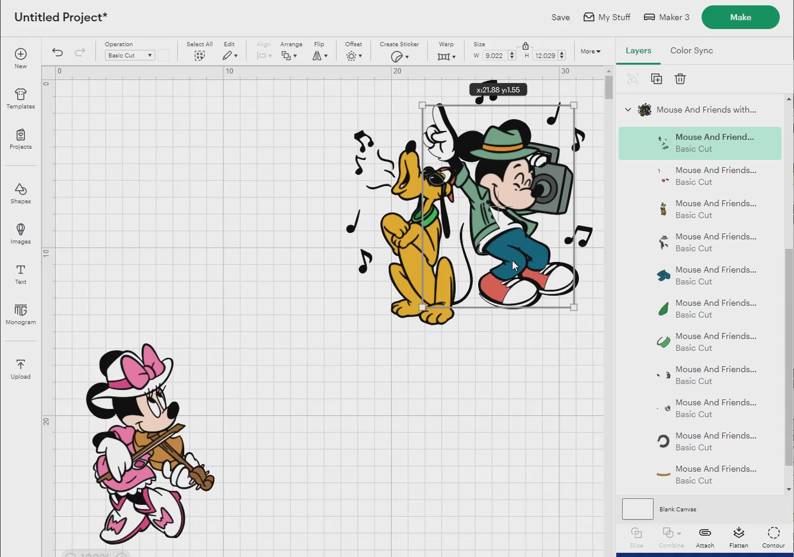Open My Stuff
Image resolution: width=794 pixels, height=557 pixels.
pos(607,17)
